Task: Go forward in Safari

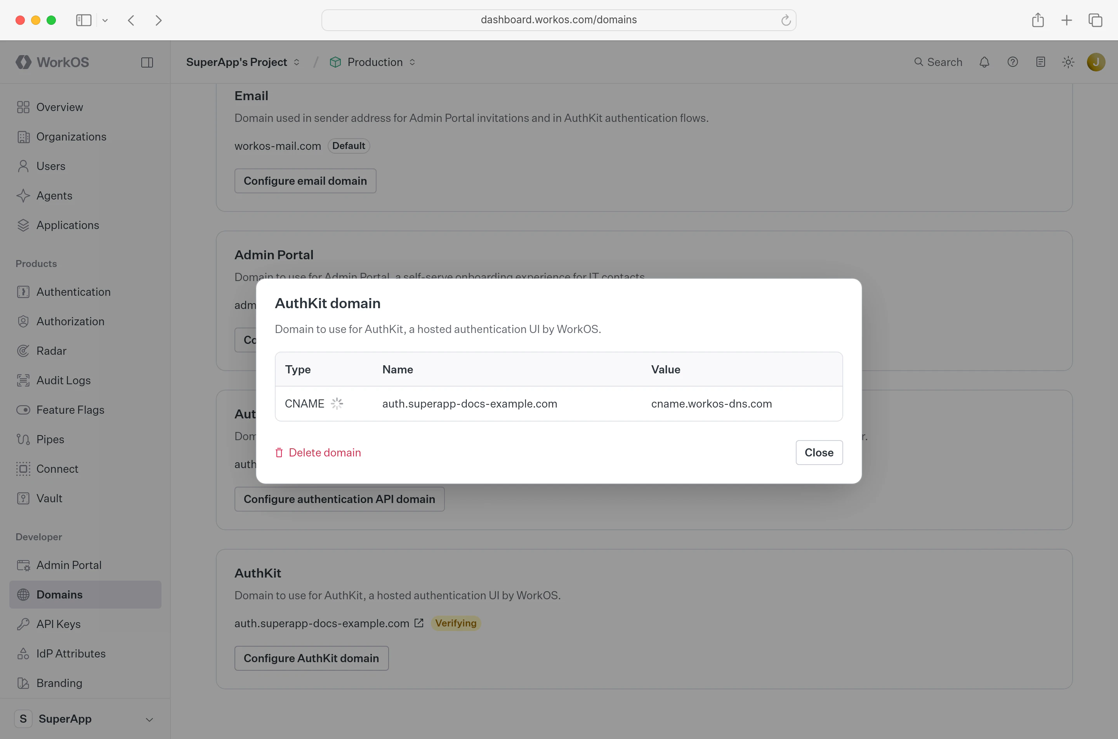Action: tap(158, 20)
